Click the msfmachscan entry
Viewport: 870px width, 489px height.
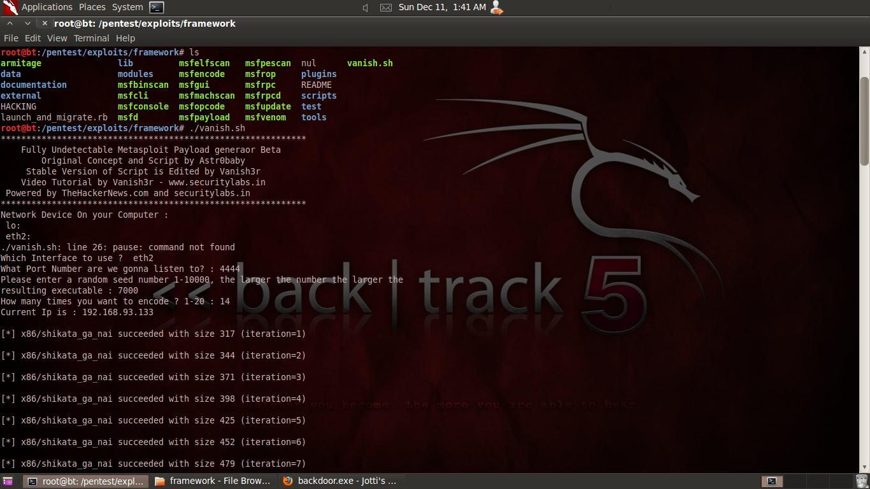tap(207, 96)
